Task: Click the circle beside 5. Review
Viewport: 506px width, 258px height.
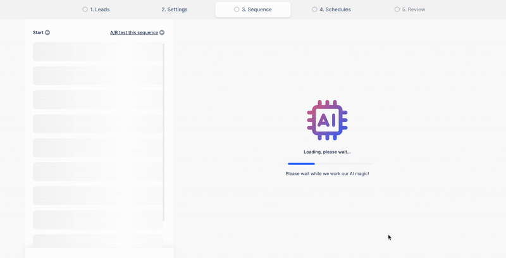Action: tap(397, 9)
